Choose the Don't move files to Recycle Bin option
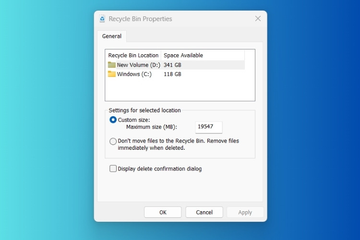This screenshot has width=360, height=240. 113,141
